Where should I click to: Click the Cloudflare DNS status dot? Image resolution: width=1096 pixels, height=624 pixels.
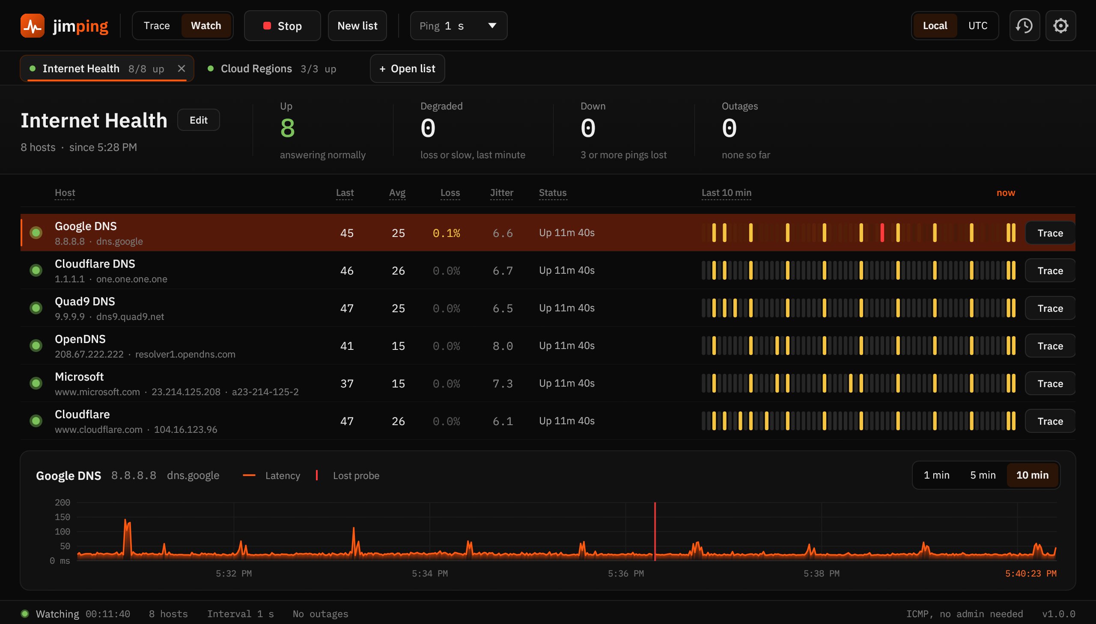pos(36,270)
